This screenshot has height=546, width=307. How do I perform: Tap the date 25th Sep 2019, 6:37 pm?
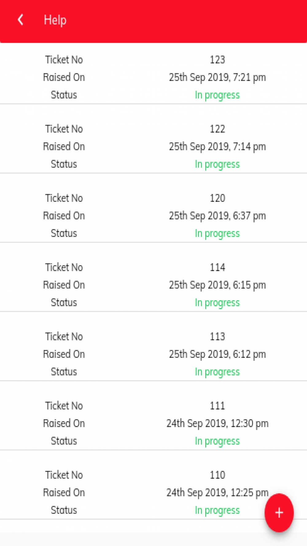(217, 216)
